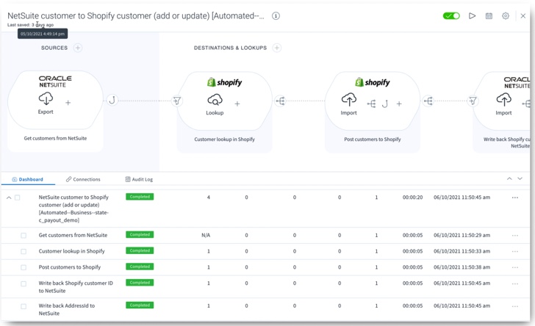Open more actions for Write back AddressId row

tap(515, 306)
